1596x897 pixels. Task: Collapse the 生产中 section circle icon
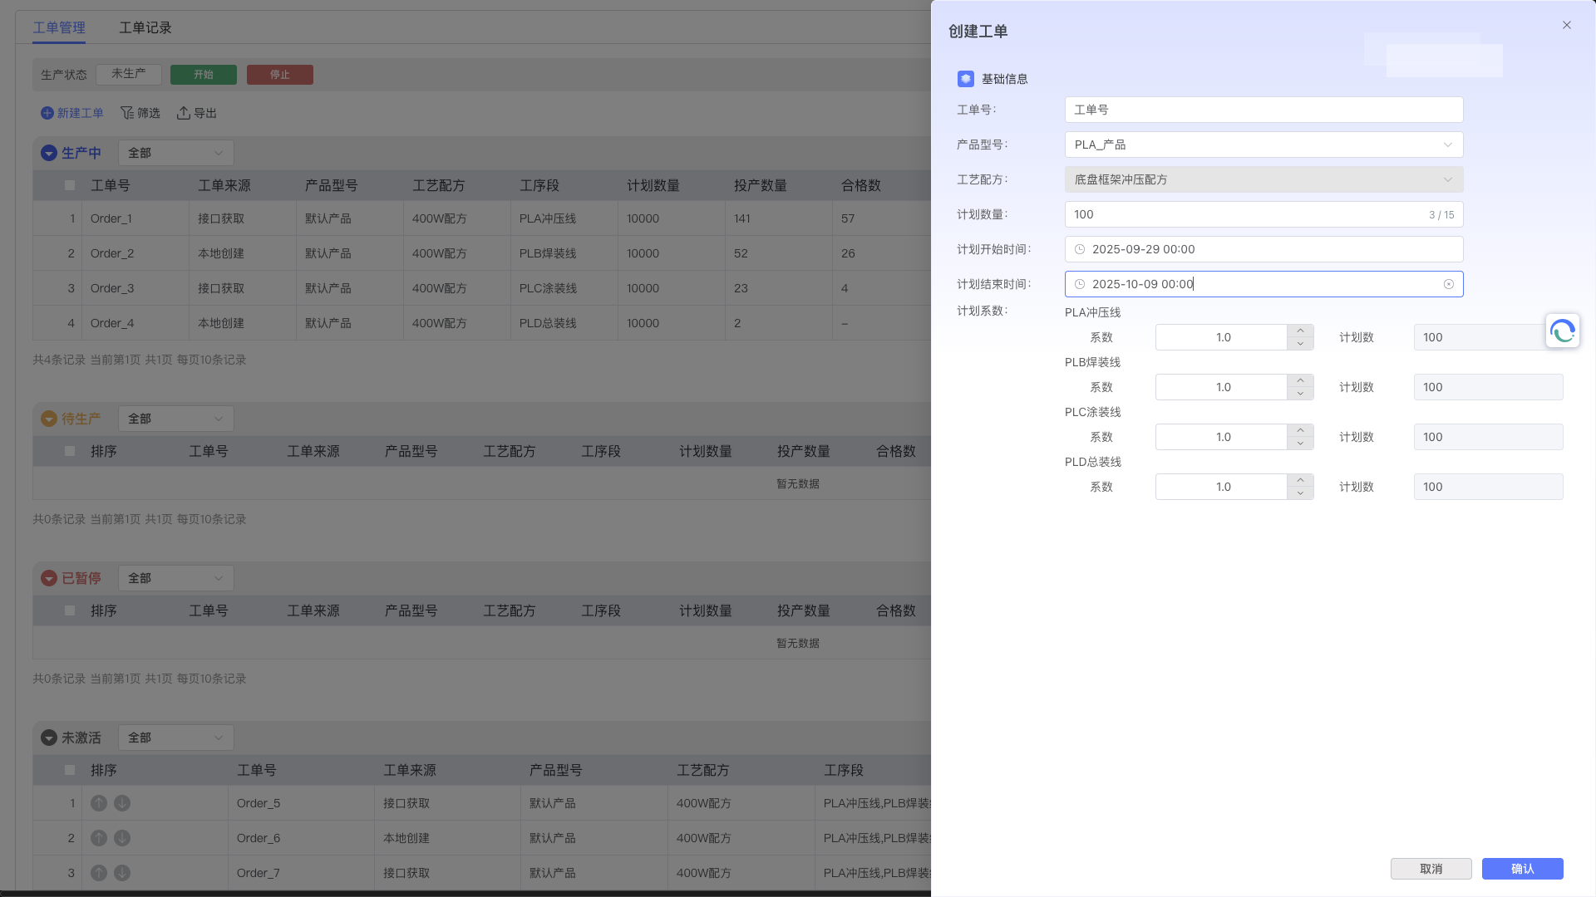49,153
